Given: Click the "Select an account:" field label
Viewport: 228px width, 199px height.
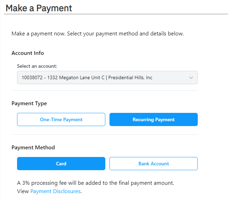Looking at the screenshot, I should (37, 66).
